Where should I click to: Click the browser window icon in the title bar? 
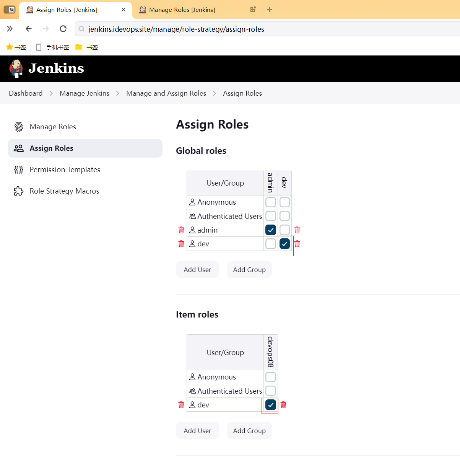click(10, 10)
